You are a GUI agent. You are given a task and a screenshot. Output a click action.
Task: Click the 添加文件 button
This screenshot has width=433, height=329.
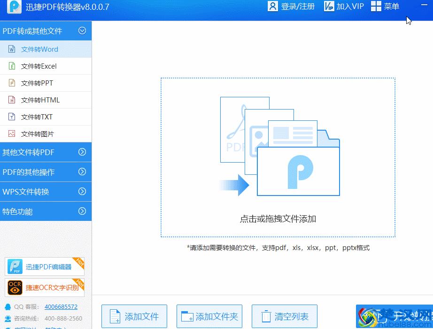[x=134, y=316]
